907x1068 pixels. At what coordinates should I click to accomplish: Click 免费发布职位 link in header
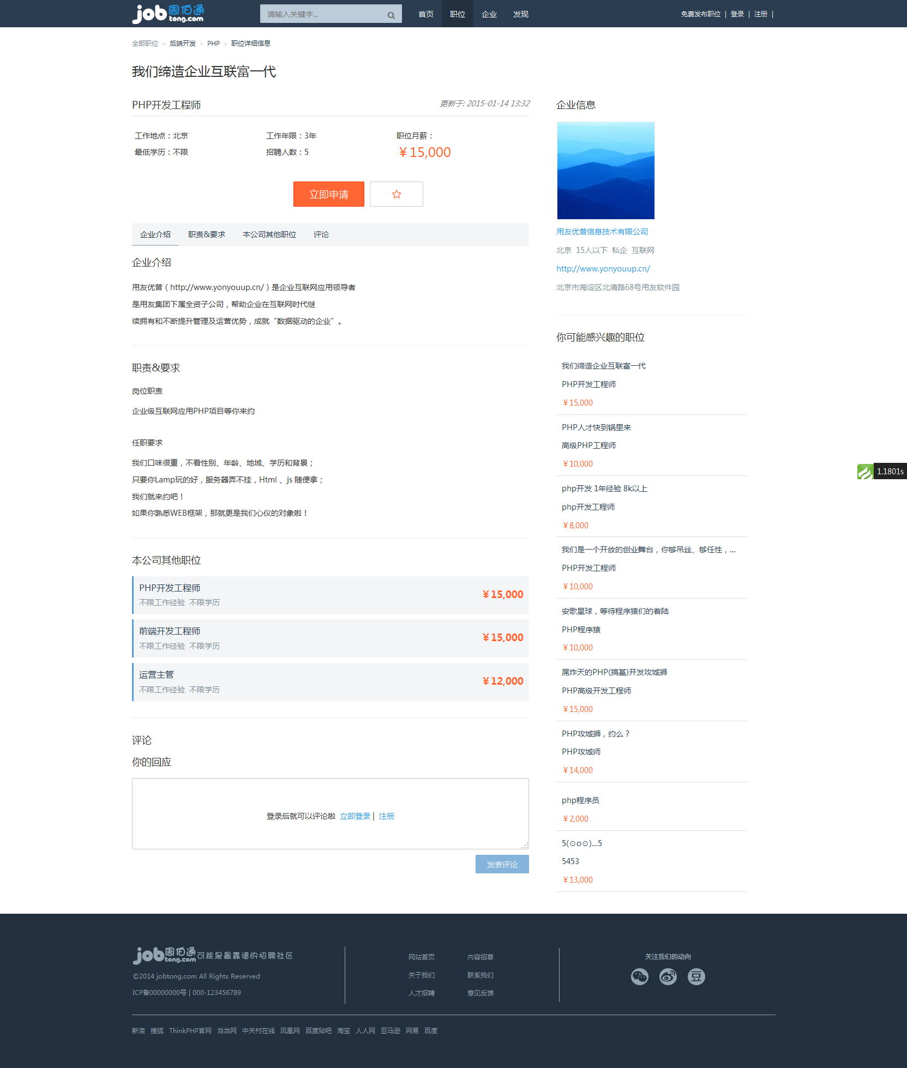[x=701, y=14]
